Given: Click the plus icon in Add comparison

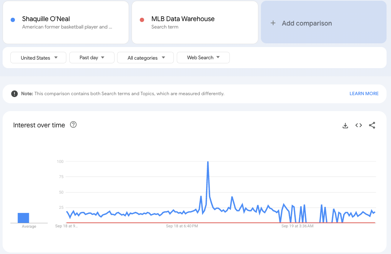Looking at the screenshot, I should pyautogui.click(x=273, y=23).
